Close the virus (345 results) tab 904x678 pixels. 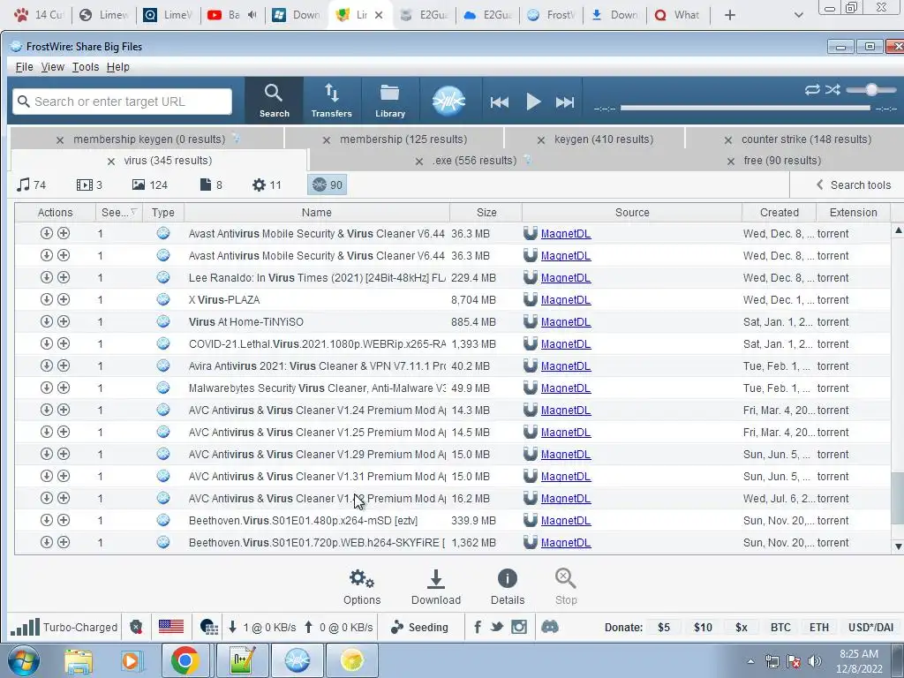(x=111, y=162)
